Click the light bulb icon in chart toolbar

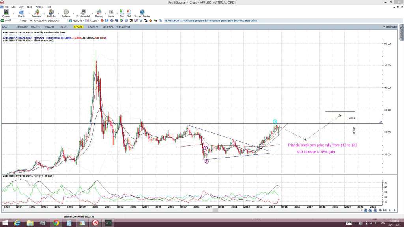click(141, 20)
